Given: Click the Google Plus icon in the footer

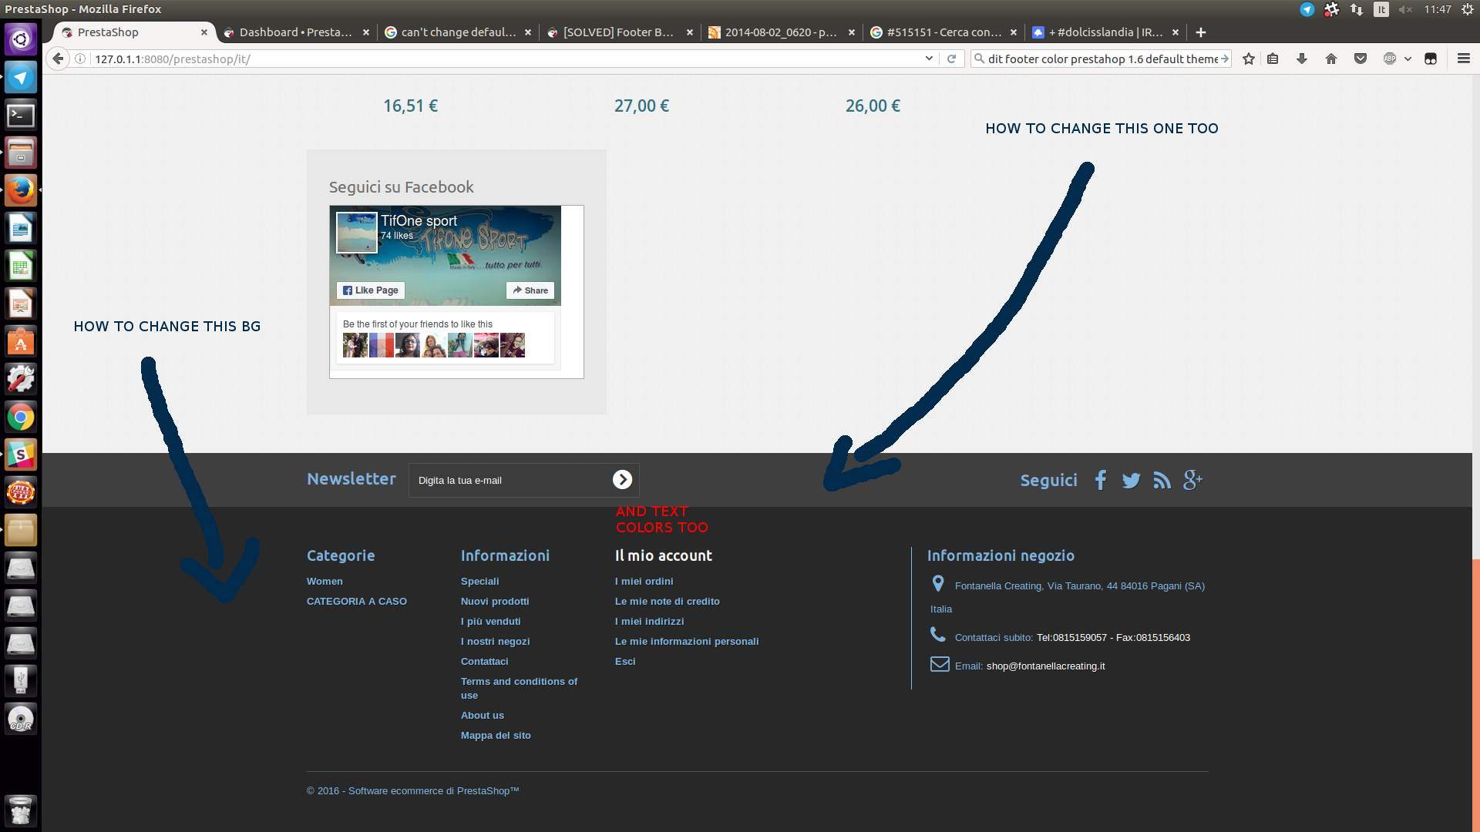Looking at the screenshot, I should (x=1192, y=480).
